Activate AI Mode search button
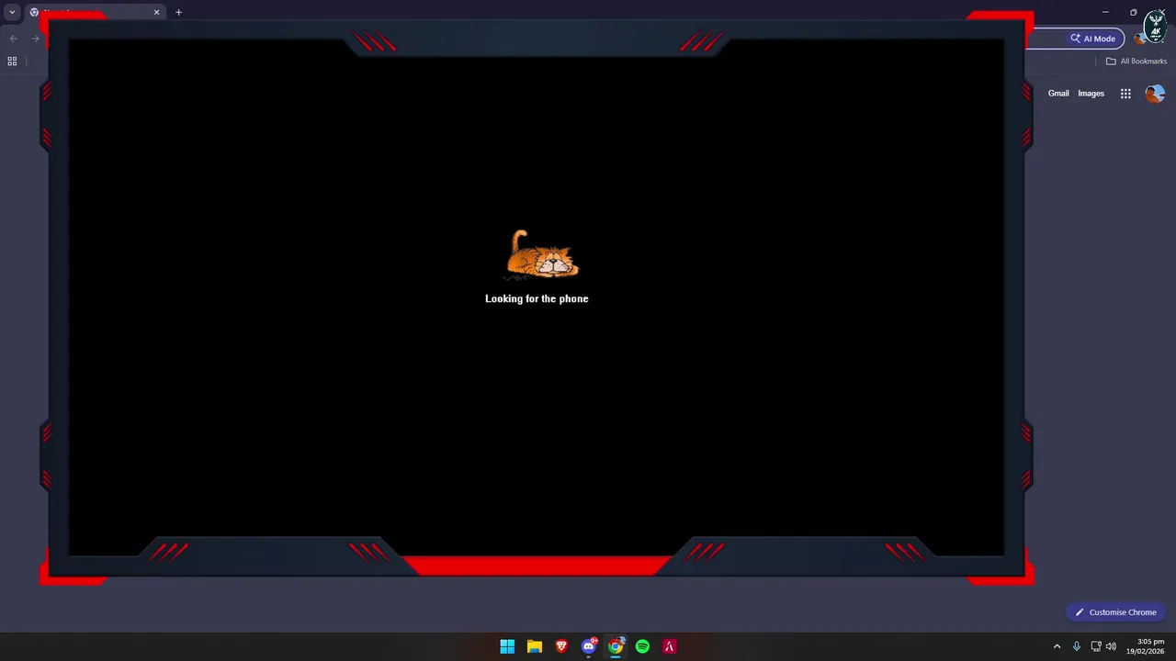Image resolution: width=1176 pixels, height=661 pixels. pyautogui.click(x=1092, y=39)
